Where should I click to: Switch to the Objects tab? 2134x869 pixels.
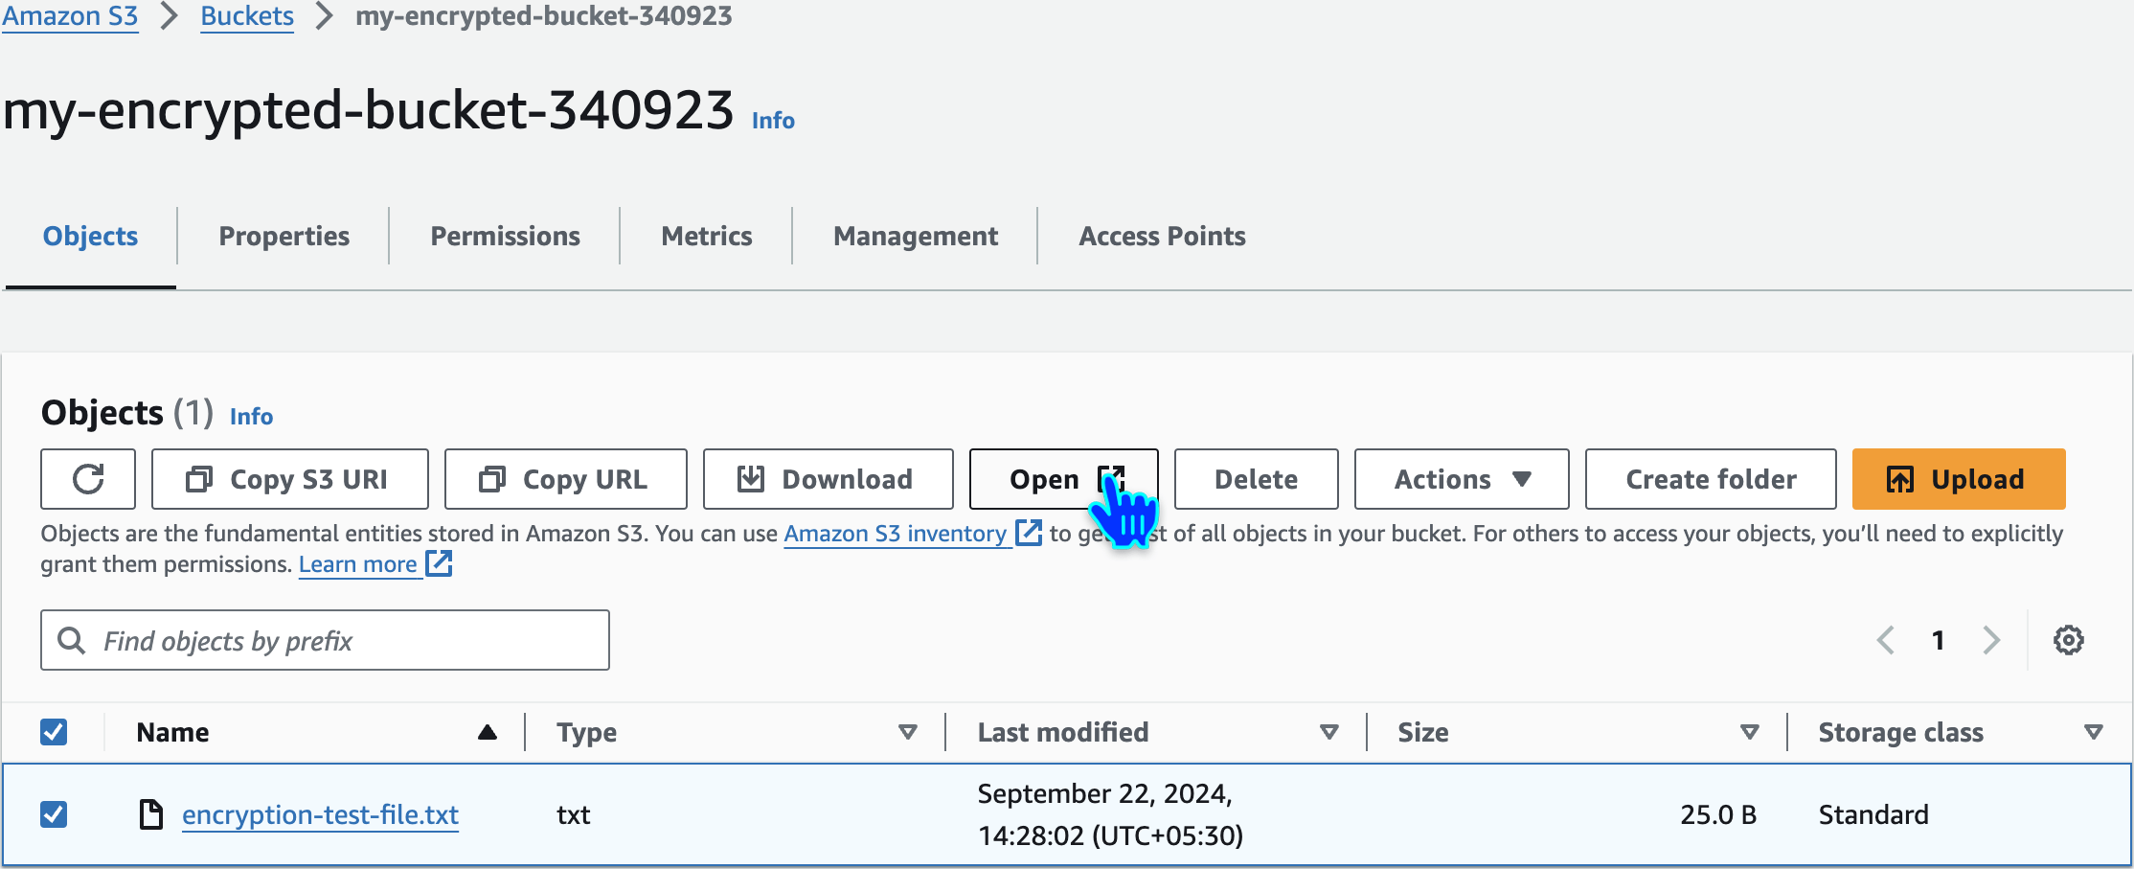pos(90,237)
